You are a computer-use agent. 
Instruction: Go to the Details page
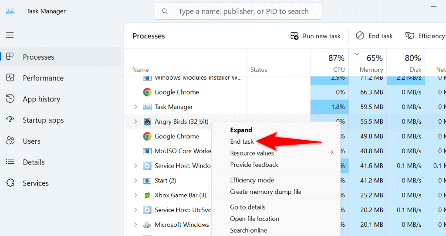tap(34, 162)
